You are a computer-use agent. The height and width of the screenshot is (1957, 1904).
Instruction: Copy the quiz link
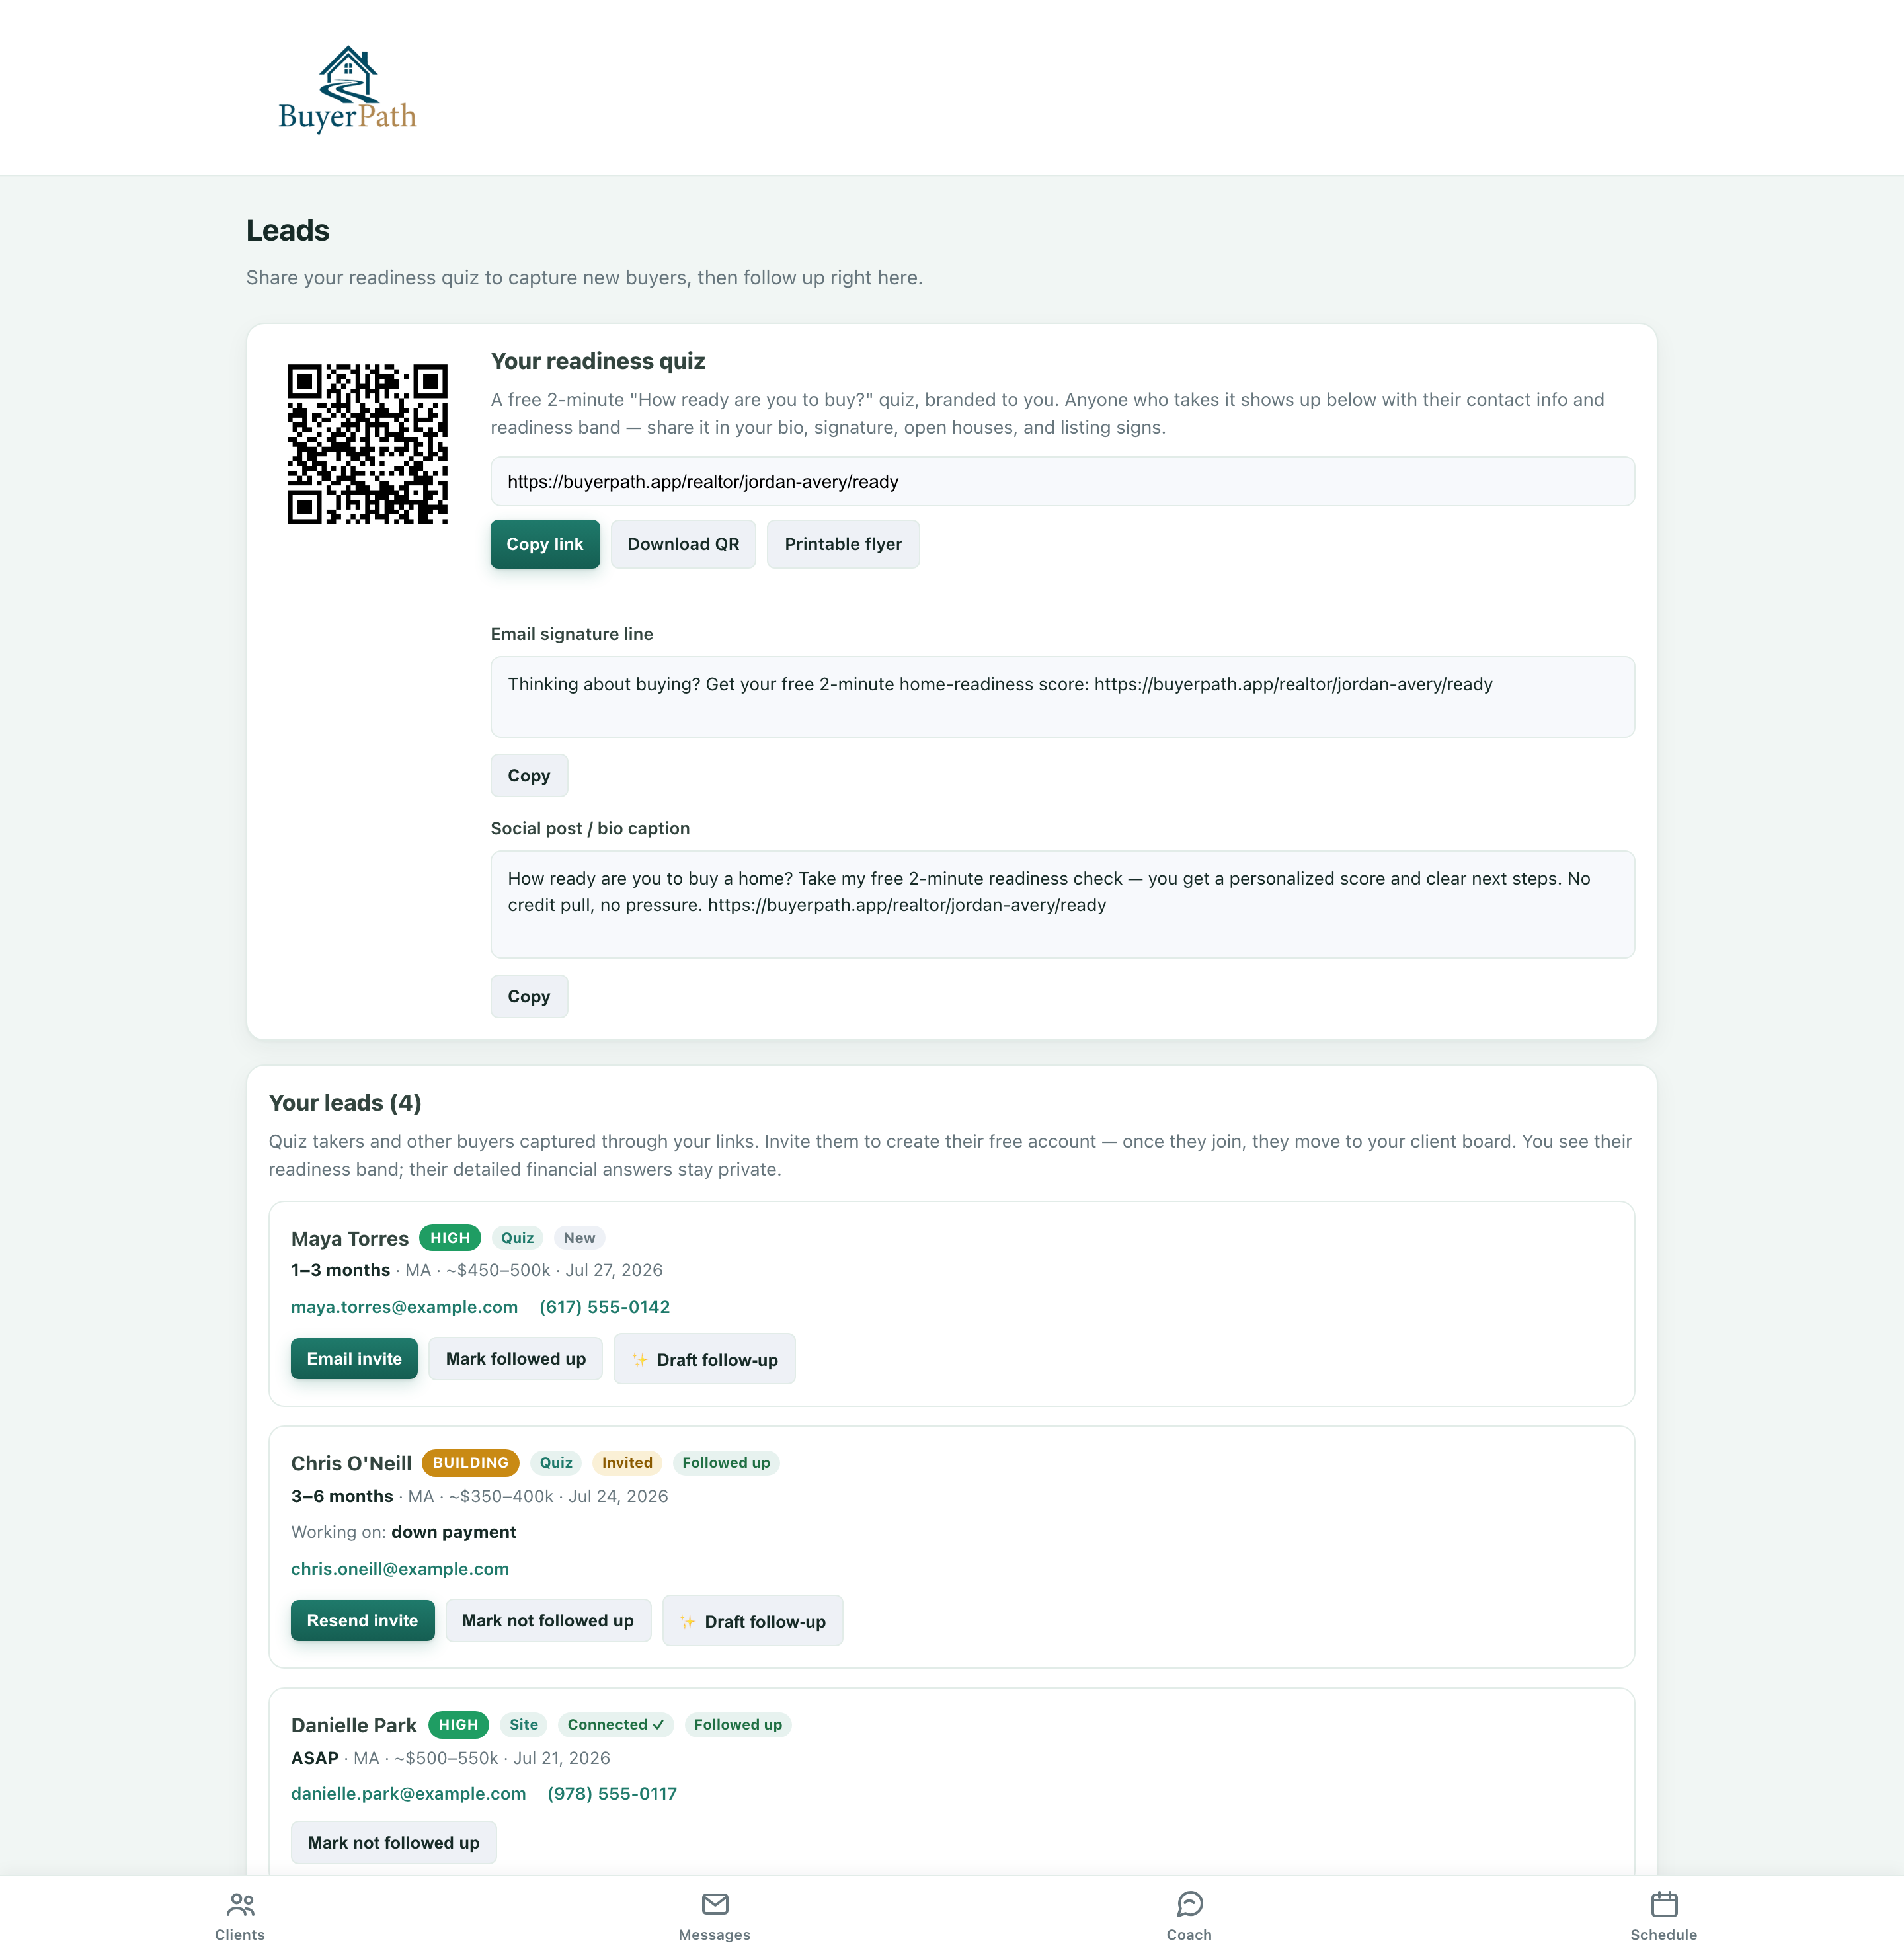(x=545, y=544)
